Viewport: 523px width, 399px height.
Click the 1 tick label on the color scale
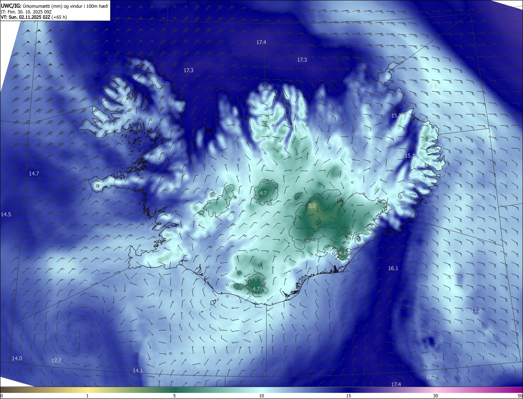87,396
